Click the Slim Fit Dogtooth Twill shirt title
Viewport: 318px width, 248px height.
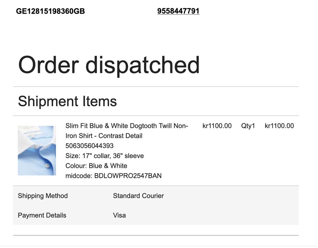point(127,131)
